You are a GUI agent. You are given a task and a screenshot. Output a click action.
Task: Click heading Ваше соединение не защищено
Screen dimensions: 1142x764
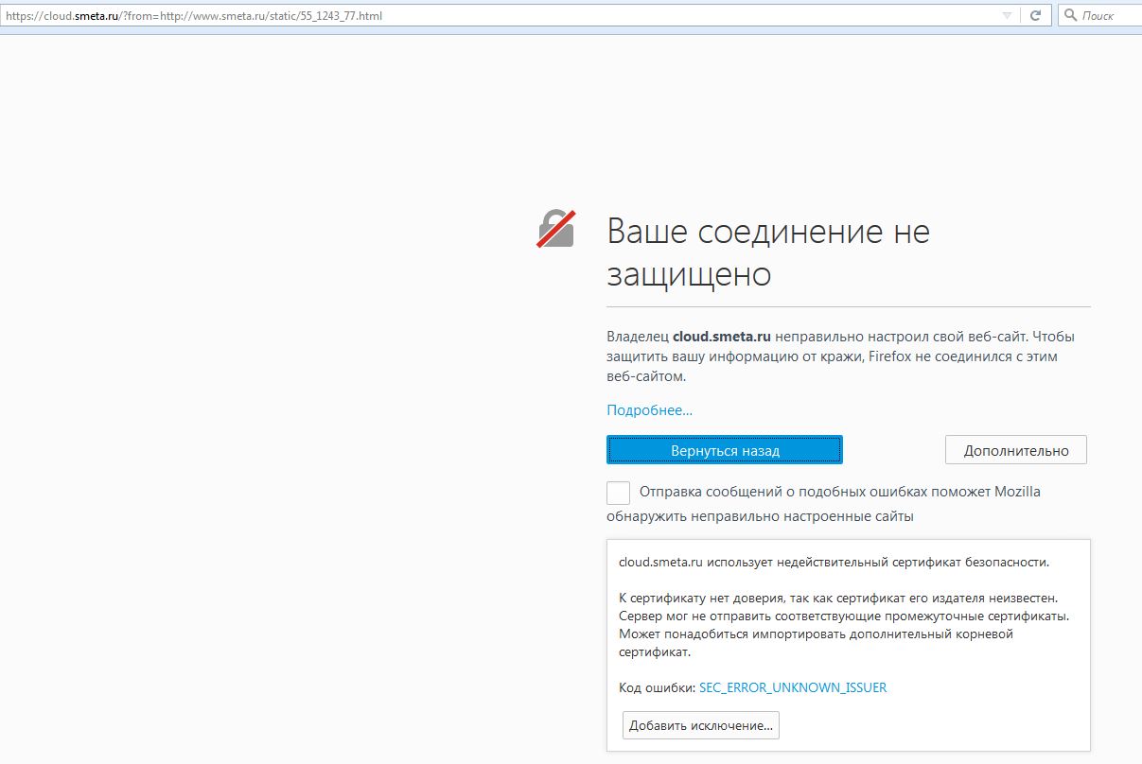click(x=768, y=252)
